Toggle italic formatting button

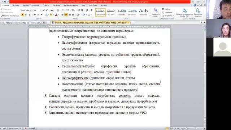26,14
